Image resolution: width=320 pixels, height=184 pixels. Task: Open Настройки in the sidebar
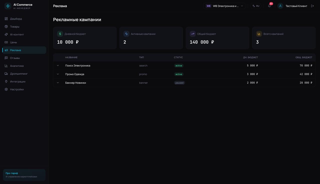coord(17,89)
